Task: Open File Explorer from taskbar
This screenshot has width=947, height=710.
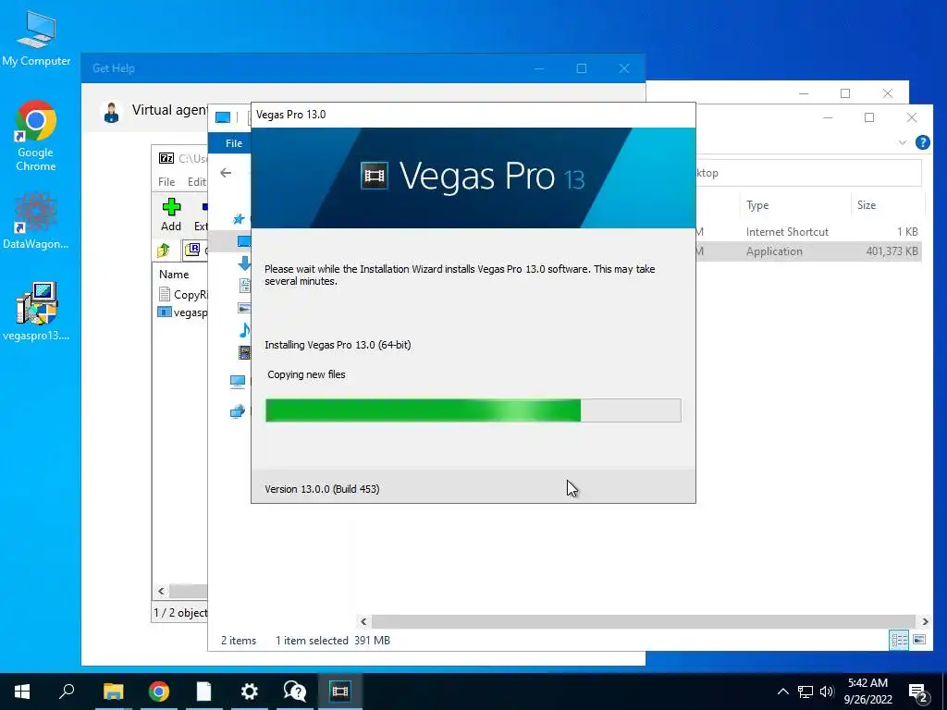Action: click(113, 692)
